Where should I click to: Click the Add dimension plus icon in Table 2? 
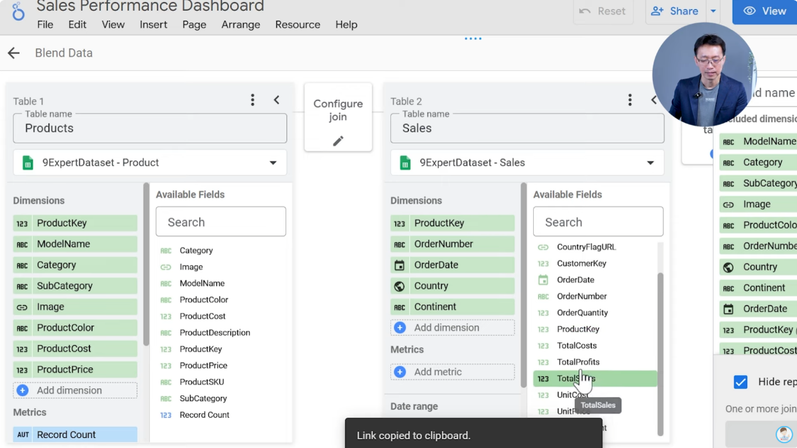pos(400,327)
